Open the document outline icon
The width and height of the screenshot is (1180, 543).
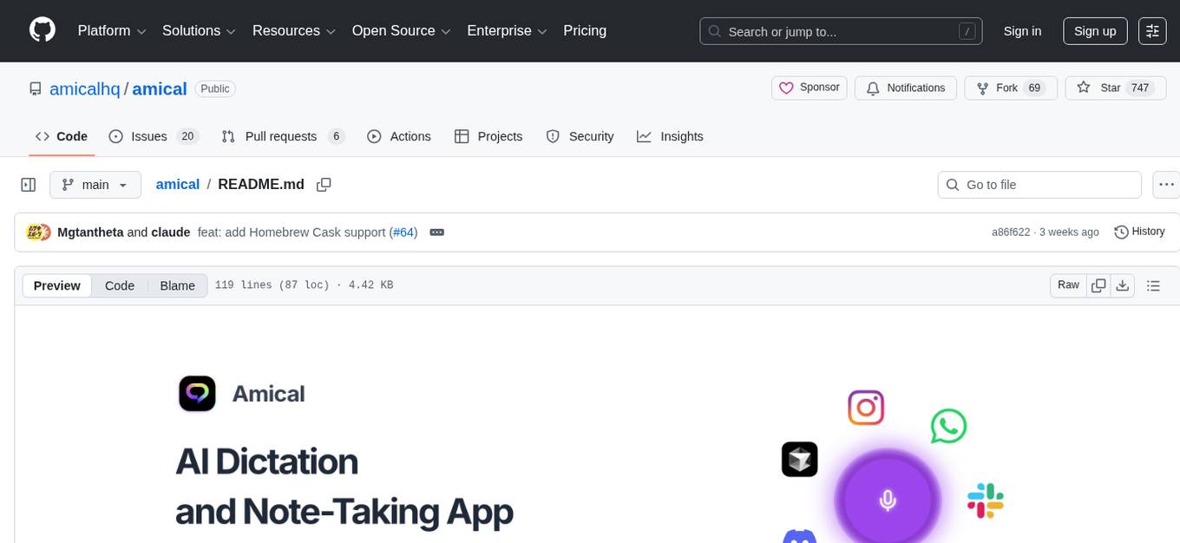tap(1153, 285)
